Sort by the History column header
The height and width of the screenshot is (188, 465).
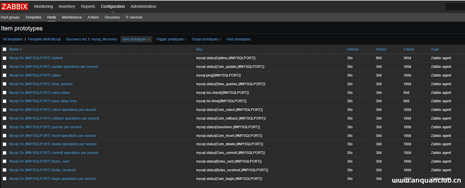click(x=381, y=50)
